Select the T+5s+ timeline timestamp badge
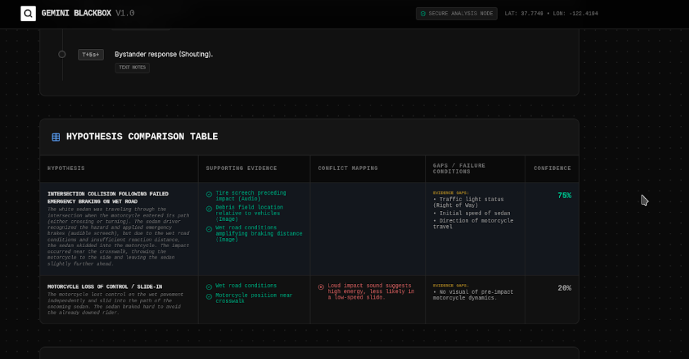 pyautogui.click(x=91, y=55)
